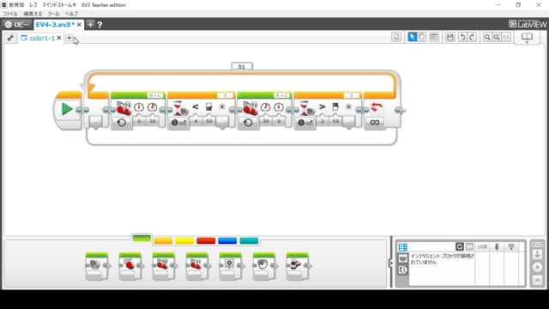Select the Pan hand tool
This screenshot has width=549, height=309.
point(422,37)
